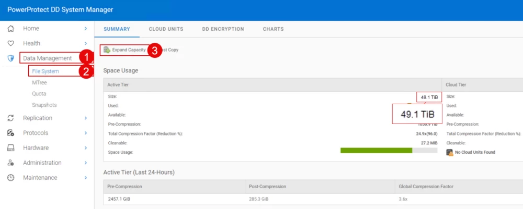523x209 pixels.
Task: Click the 285.3 GiB post-compression cell
Action: (x=259, y=200)
